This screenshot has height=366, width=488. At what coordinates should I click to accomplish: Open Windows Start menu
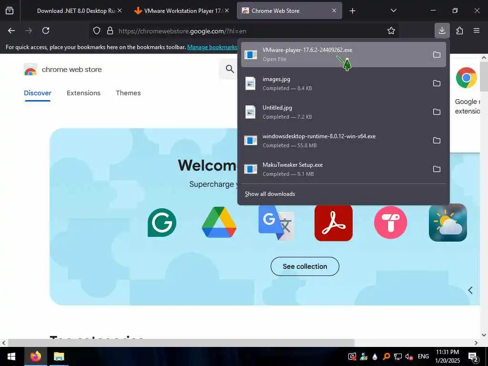tap(11, 356)
